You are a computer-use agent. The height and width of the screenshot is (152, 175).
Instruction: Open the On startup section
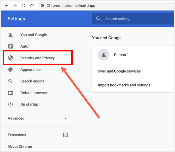29,105
